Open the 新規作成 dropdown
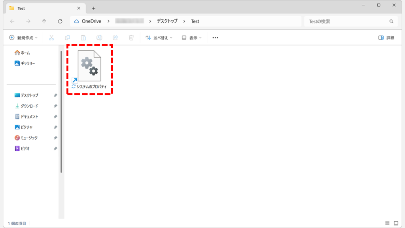Image resolution: width=405 pixels, height=228 pixels. (23, 38)
